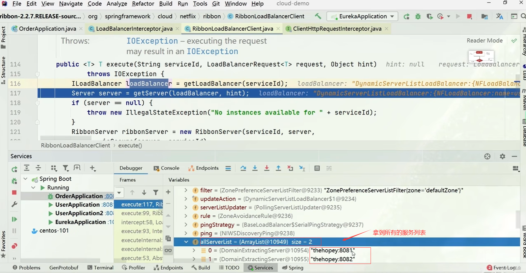Click the Rerun icon in Services left strip
This screenshot has width=526, height=273.
point(14,169)
